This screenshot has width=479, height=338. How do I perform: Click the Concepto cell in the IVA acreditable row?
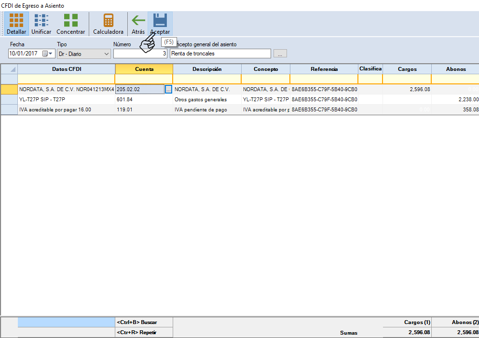tap(266, 109)
